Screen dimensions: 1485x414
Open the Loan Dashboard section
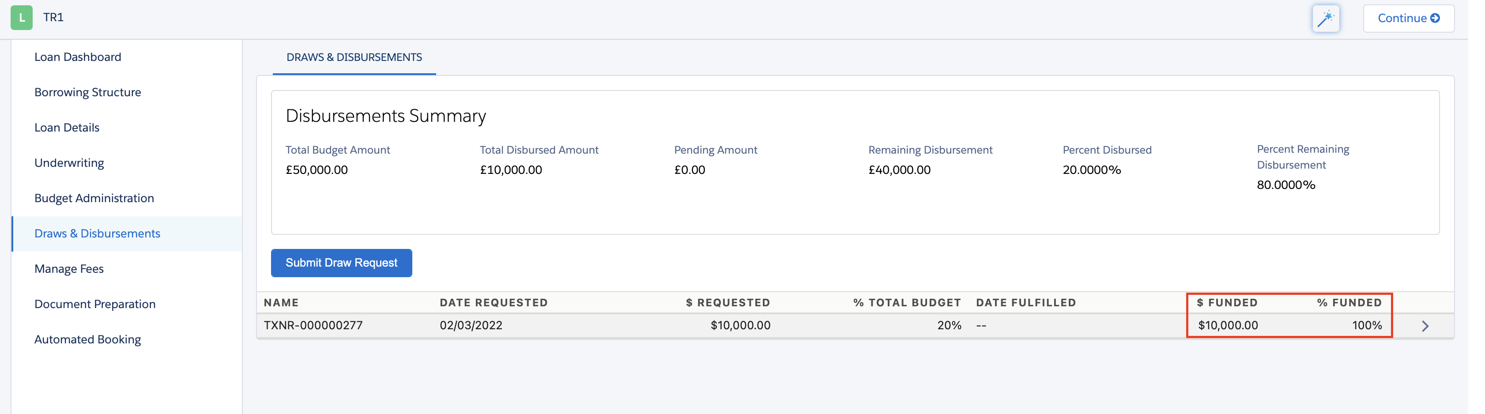(78, 56)
